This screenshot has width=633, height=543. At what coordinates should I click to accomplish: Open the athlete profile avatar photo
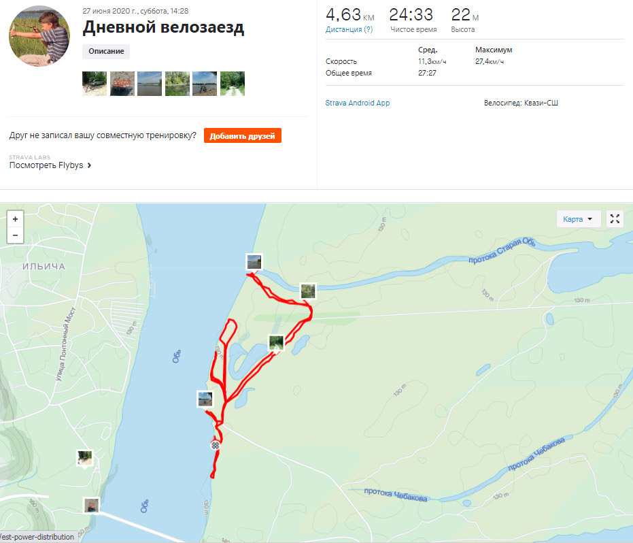[39, 36]
